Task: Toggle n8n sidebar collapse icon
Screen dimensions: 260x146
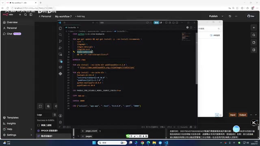Action: [31, 15]
